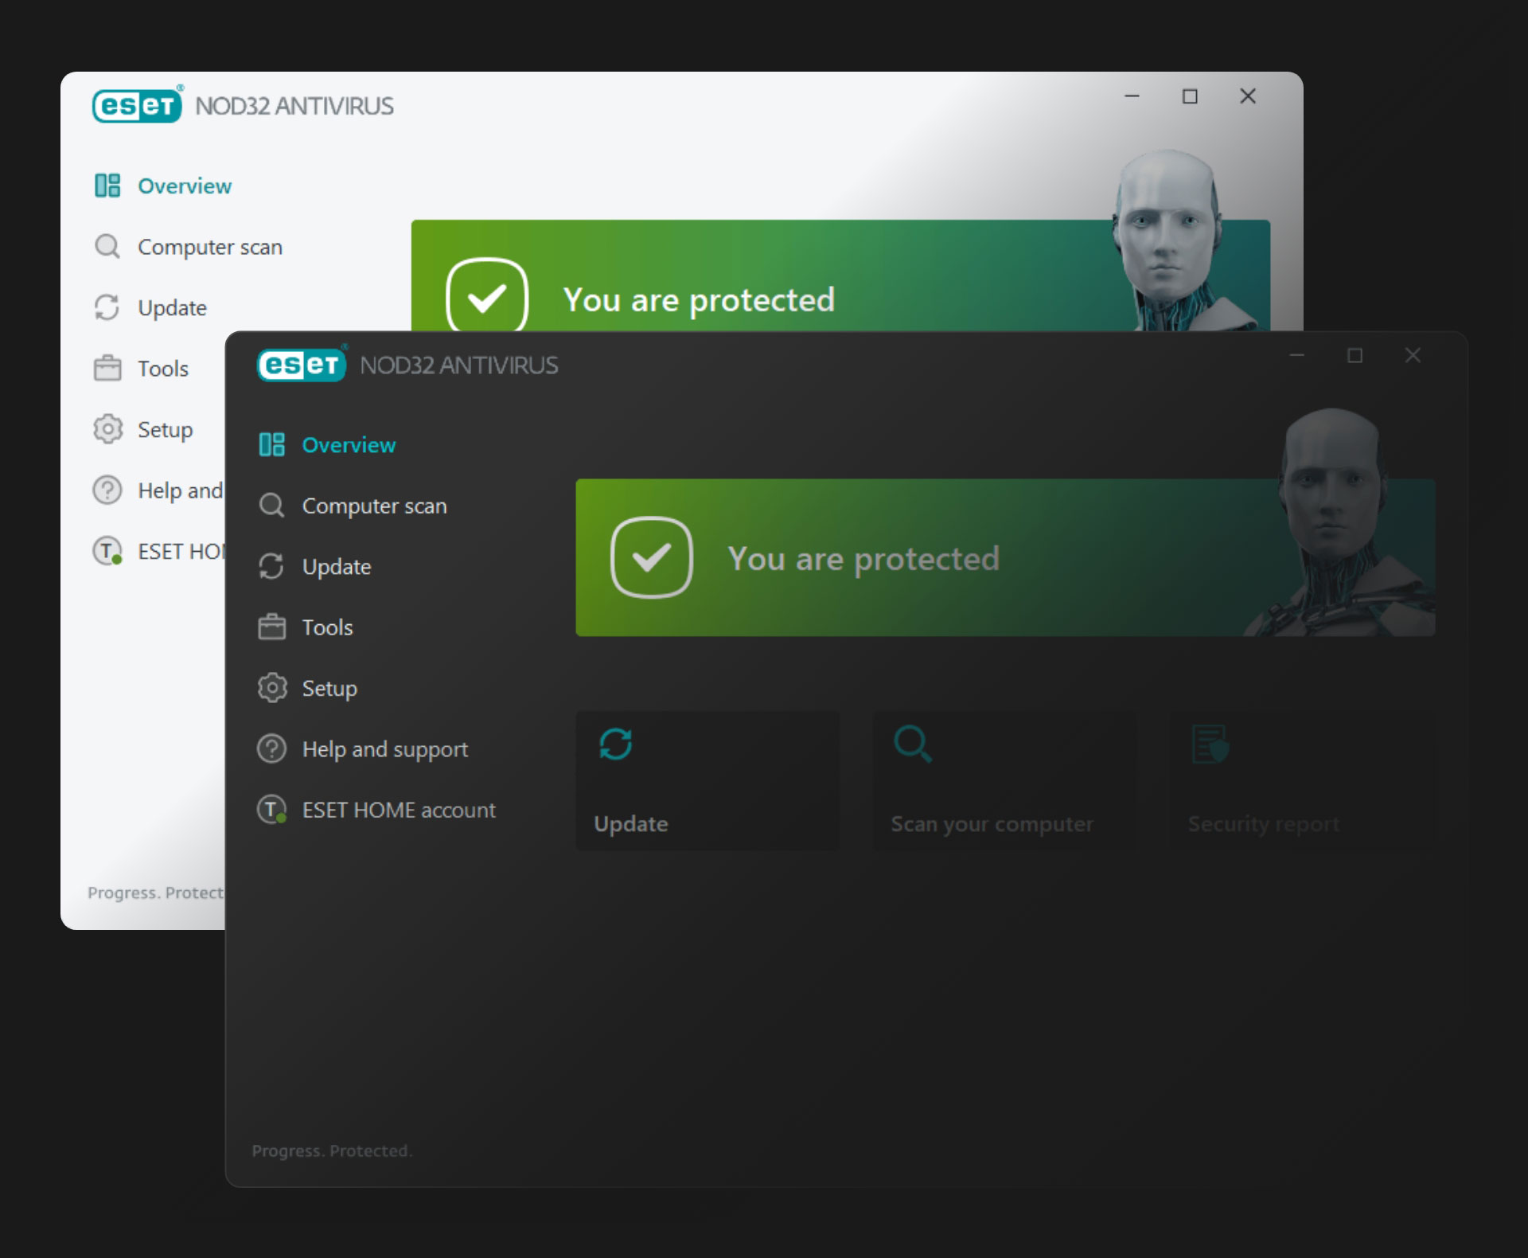
Task: Click ESET HOME account icon in light window
Action: point(107,551)
